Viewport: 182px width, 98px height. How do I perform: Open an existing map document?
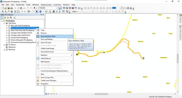point(6,8)
